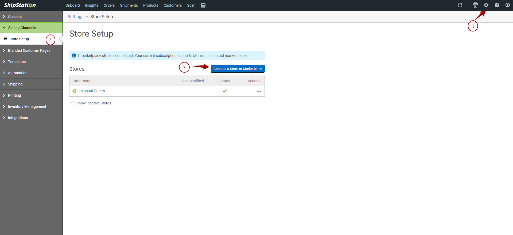Open settings via the gear icon

click(486, 5)
